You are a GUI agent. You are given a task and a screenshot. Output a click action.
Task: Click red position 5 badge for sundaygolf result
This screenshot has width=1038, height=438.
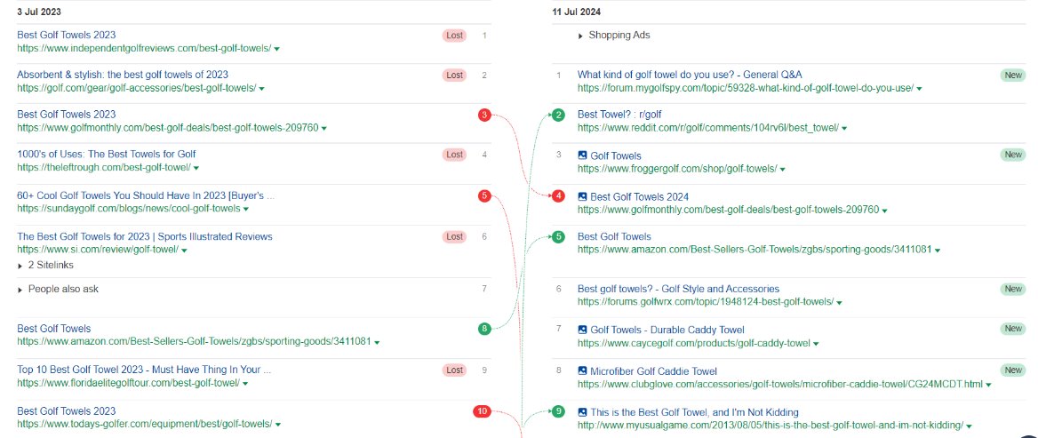coord(484,195)
